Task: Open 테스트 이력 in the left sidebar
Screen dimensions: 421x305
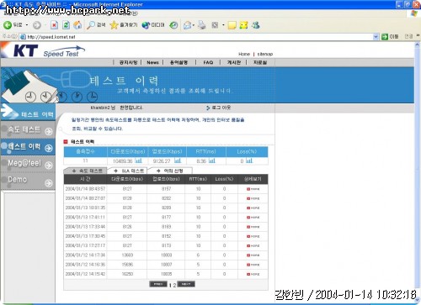Action: click(x=28, y=147)
